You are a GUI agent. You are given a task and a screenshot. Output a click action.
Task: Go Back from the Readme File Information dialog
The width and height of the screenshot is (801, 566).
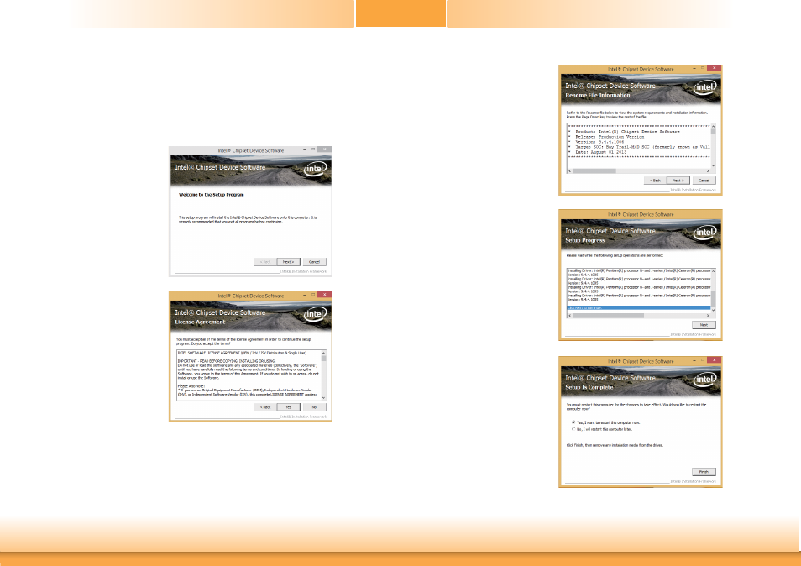click(x=655, y=181)
